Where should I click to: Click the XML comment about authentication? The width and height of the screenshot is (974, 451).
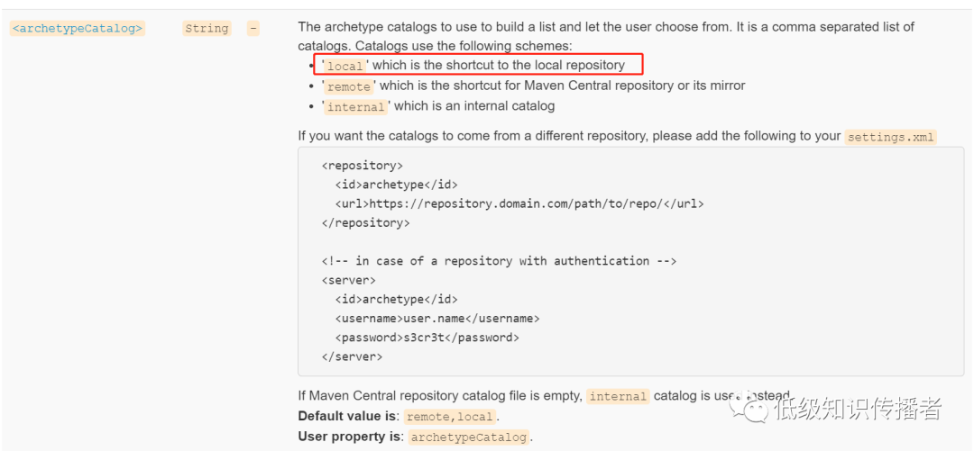tap(499, 261)
